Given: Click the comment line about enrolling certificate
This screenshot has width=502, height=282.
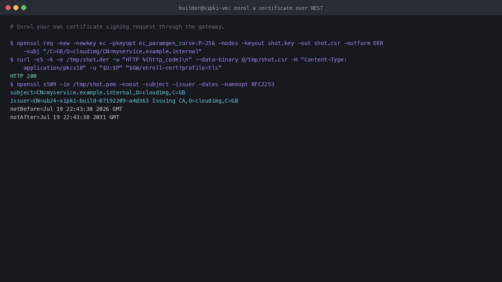Looking at the screenshot, I should [x=117, y=27].
